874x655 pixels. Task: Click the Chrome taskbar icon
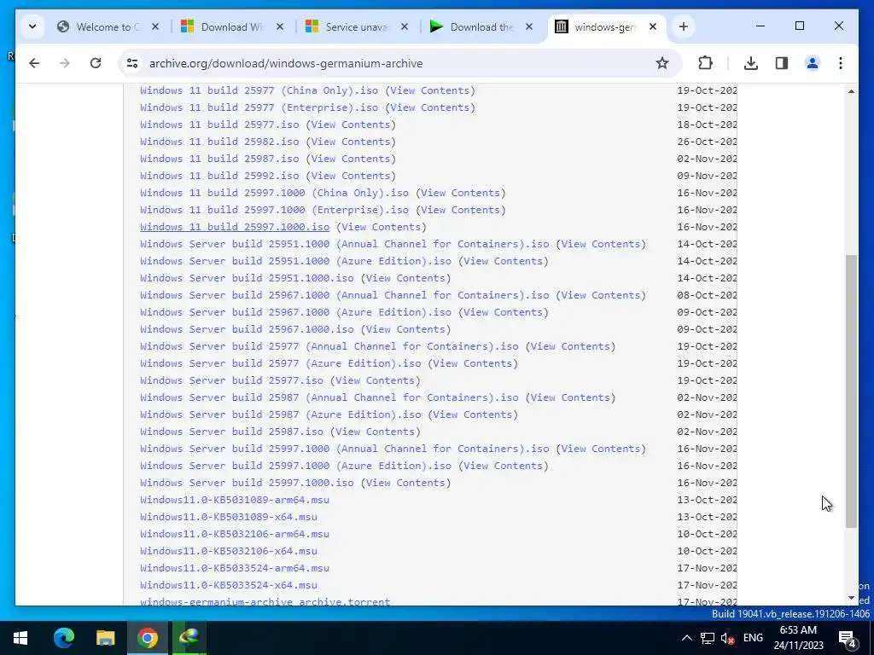[x=147, y=638]
